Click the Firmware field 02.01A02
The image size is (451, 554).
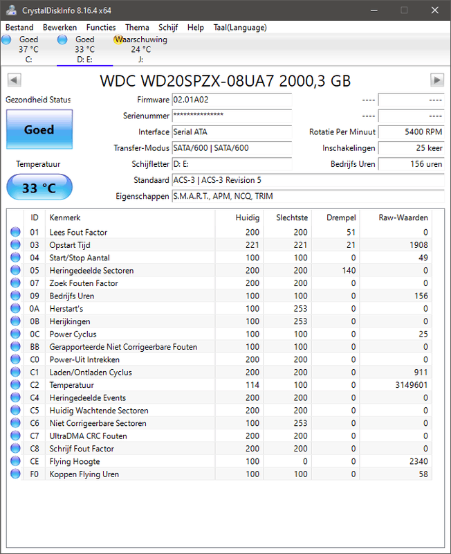coord(232,100)
